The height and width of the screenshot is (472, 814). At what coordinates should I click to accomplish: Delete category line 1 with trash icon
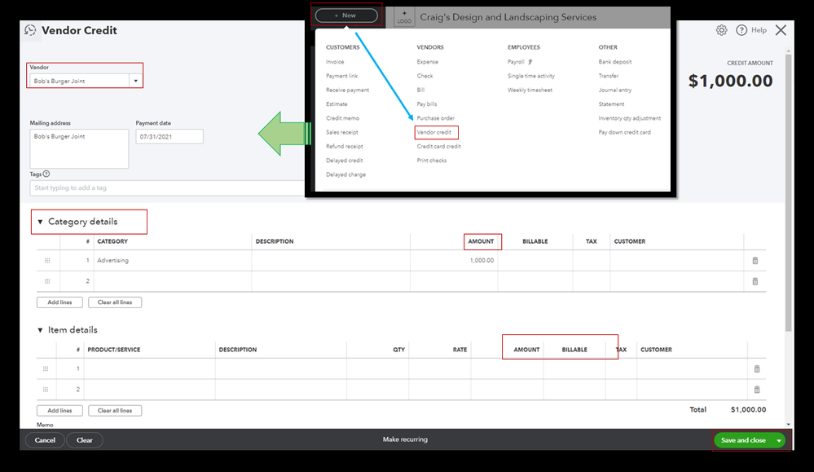point(755,261)
